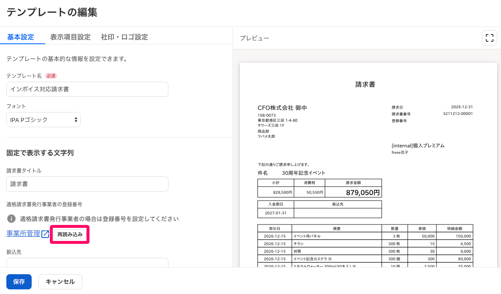Open 社印・ロゴ設定 tab
Viewport: 501px width, 294px height.
click(x=124, y=37)
